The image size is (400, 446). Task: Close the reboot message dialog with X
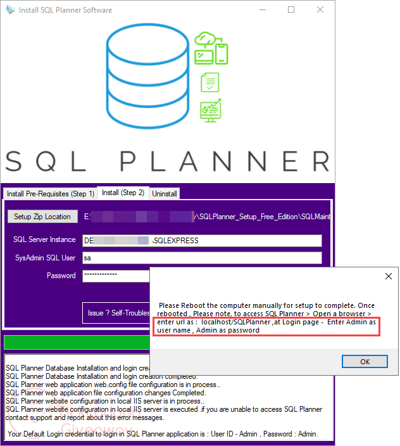tap(389, 276)
